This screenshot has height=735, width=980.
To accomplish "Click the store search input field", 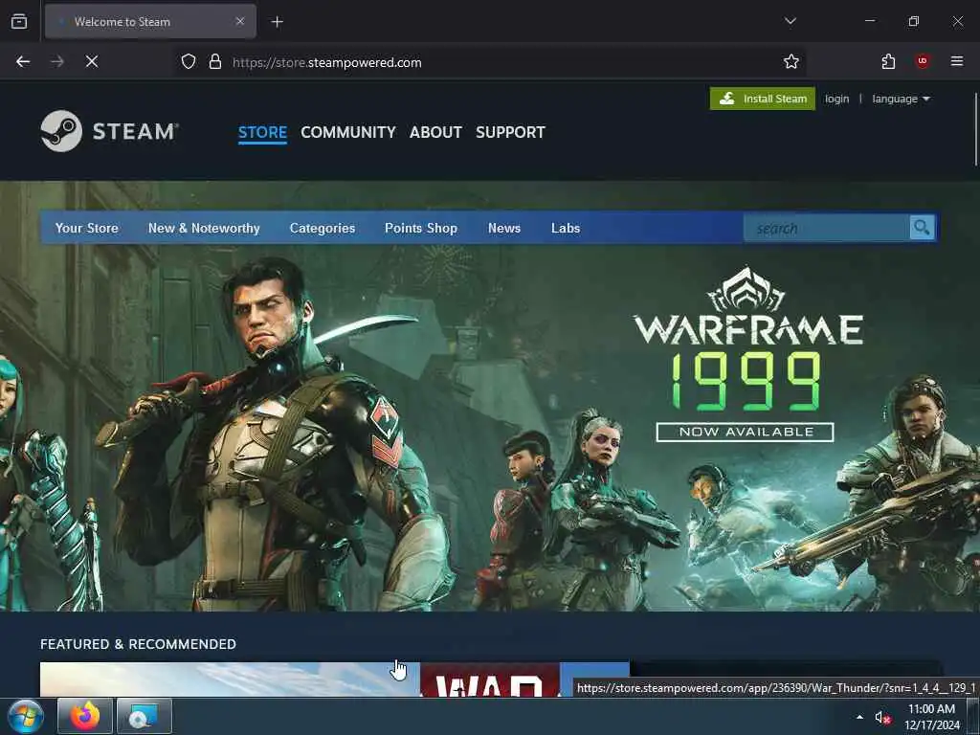I will [x=827, y=228].
